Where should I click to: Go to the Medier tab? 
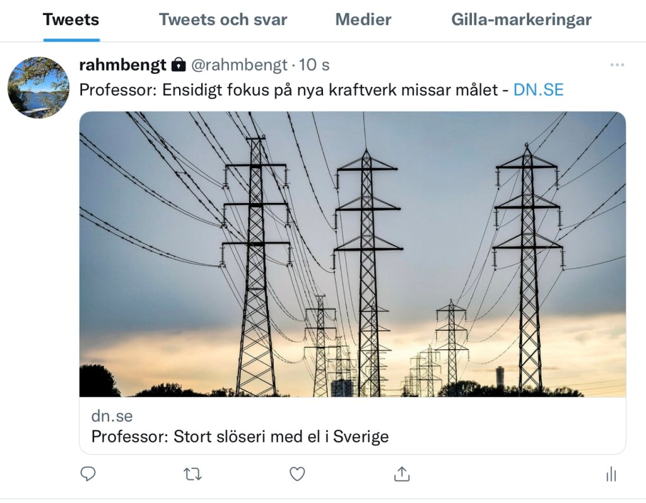click(363, 20)
